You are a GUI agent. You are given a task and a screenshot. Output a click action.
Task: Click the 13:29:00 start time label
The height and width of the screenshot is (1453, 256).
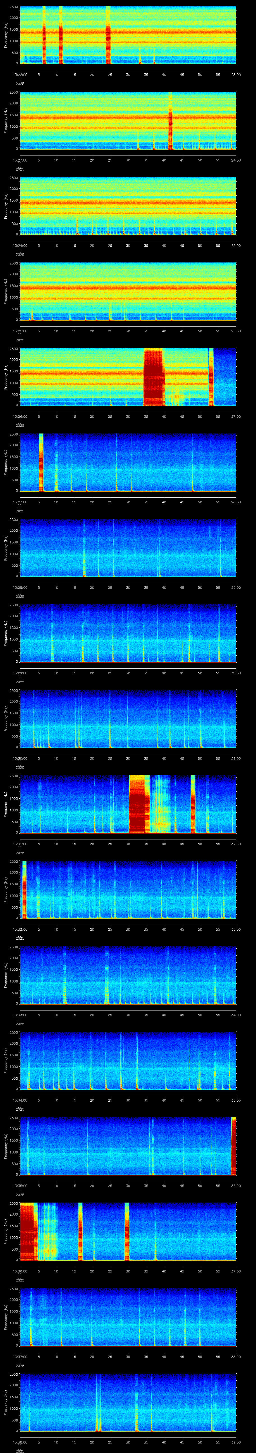20,673
